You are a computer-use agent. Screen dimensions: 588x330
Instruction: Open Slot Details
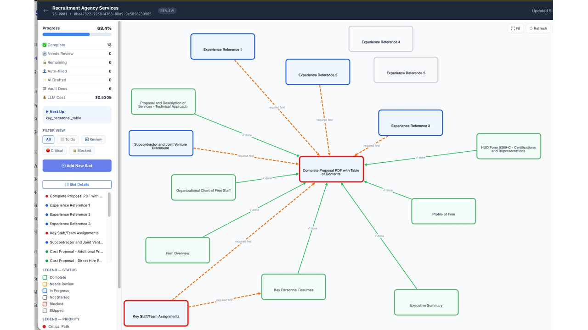(x=77, y=184)
